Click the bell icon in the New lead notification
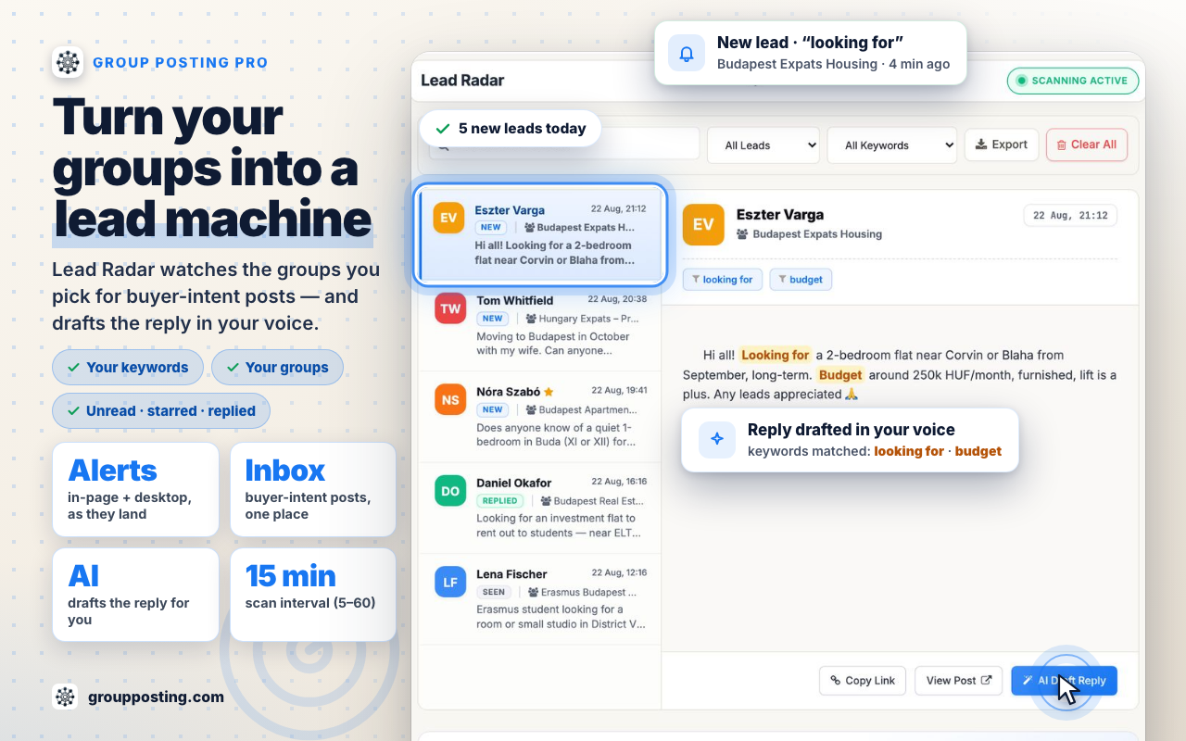This screenshot has height=741, width=1186. [687, 54]
